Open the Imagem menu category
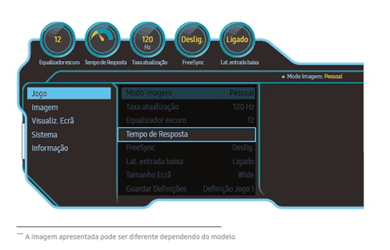This screenshot has height=250, width=390. pyautogui.click(x=45, y=108)
